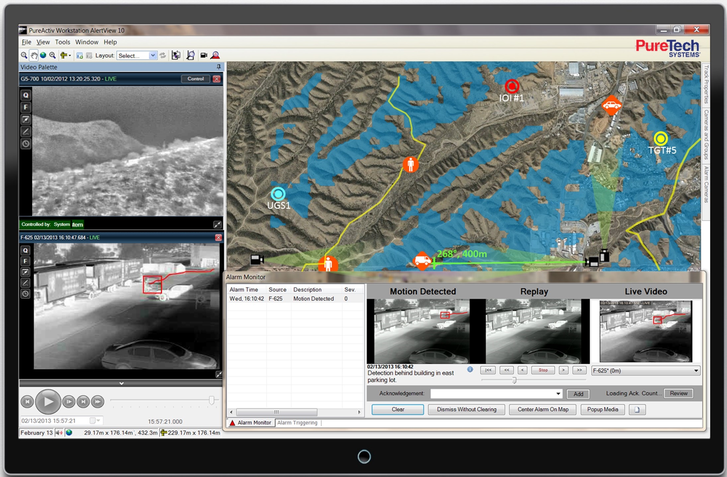This screenshot has height=477, width=727.
Task: Toggle the Video Palette pin
Action: 218,67
